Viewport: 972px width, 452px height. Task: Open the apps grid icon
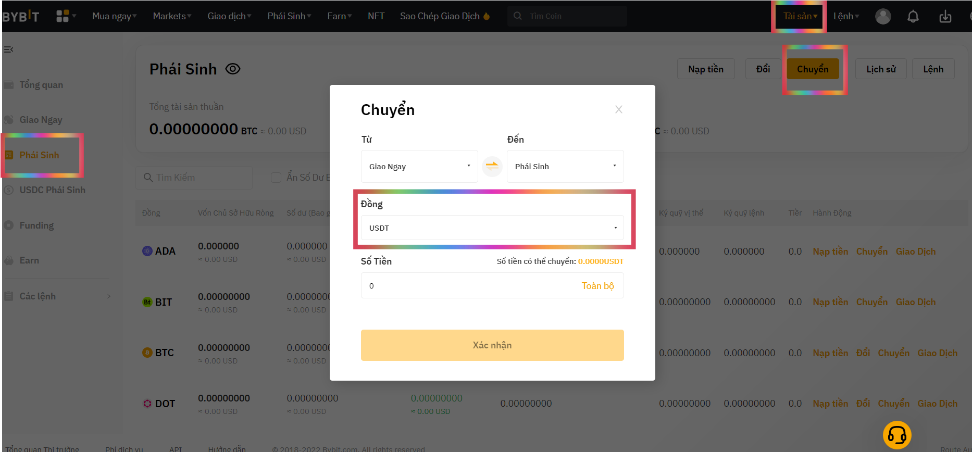coord(63,16)
